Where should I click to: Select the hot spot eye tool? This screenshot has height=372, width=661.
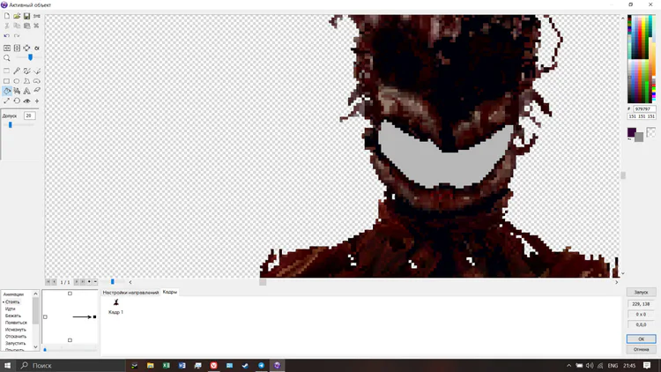click(x=26, y=100)
